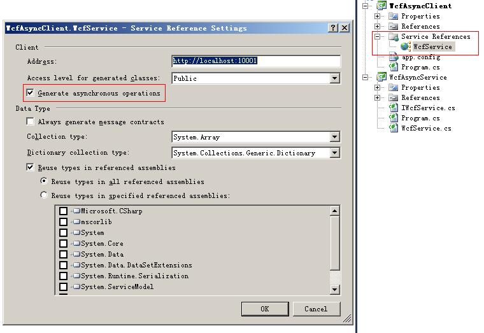This screenshot has width=484, height=333.
Task: Click OK to save settings
Action: point(265,309)
